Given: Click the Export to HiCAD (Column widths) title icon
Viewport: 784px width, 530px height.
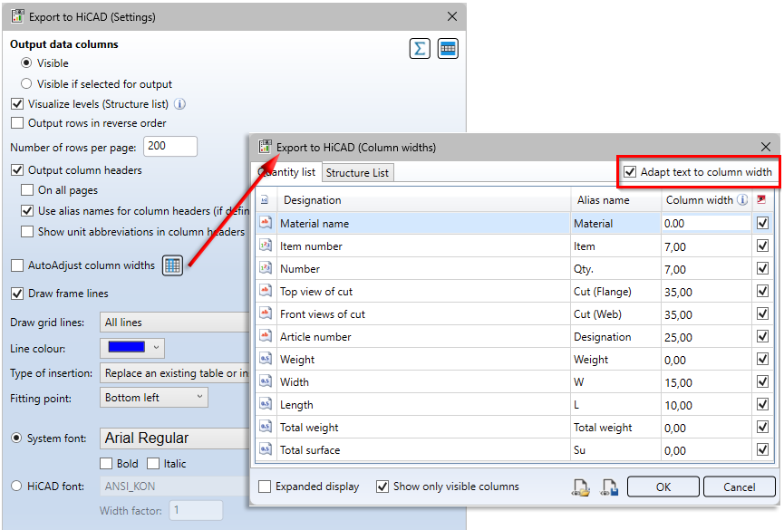Looking at the screenshot, I should click(x=265, y=147).
